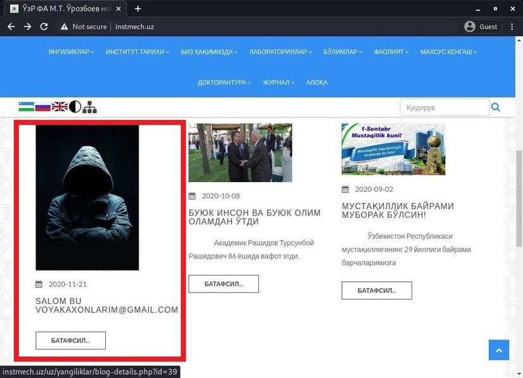This screenshot has width=523, height=378.
Task: Click into the Қидирув search field
Action: click(444, 107)
